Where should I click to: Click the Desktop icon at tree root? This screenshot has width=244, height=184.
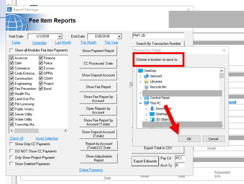[x=140, y=71]
